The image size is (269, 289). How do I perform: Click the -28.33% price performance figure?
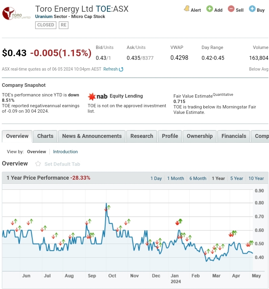click(x=80, y=178)
